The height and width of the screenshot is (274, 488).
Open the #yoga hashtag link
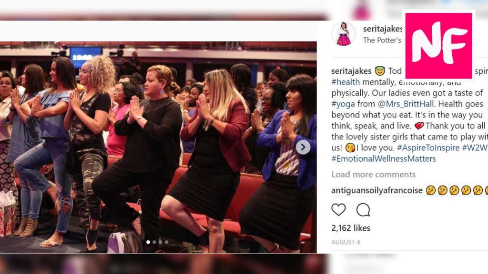pyautogui.click(x=343, y=104)
